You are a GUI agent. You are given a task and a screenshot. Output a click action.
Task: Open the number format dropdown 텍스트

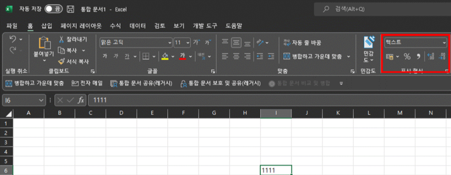tap(416, 43)
